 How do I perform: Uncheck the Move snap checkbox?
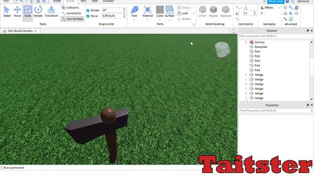click(x=88, y=16)
